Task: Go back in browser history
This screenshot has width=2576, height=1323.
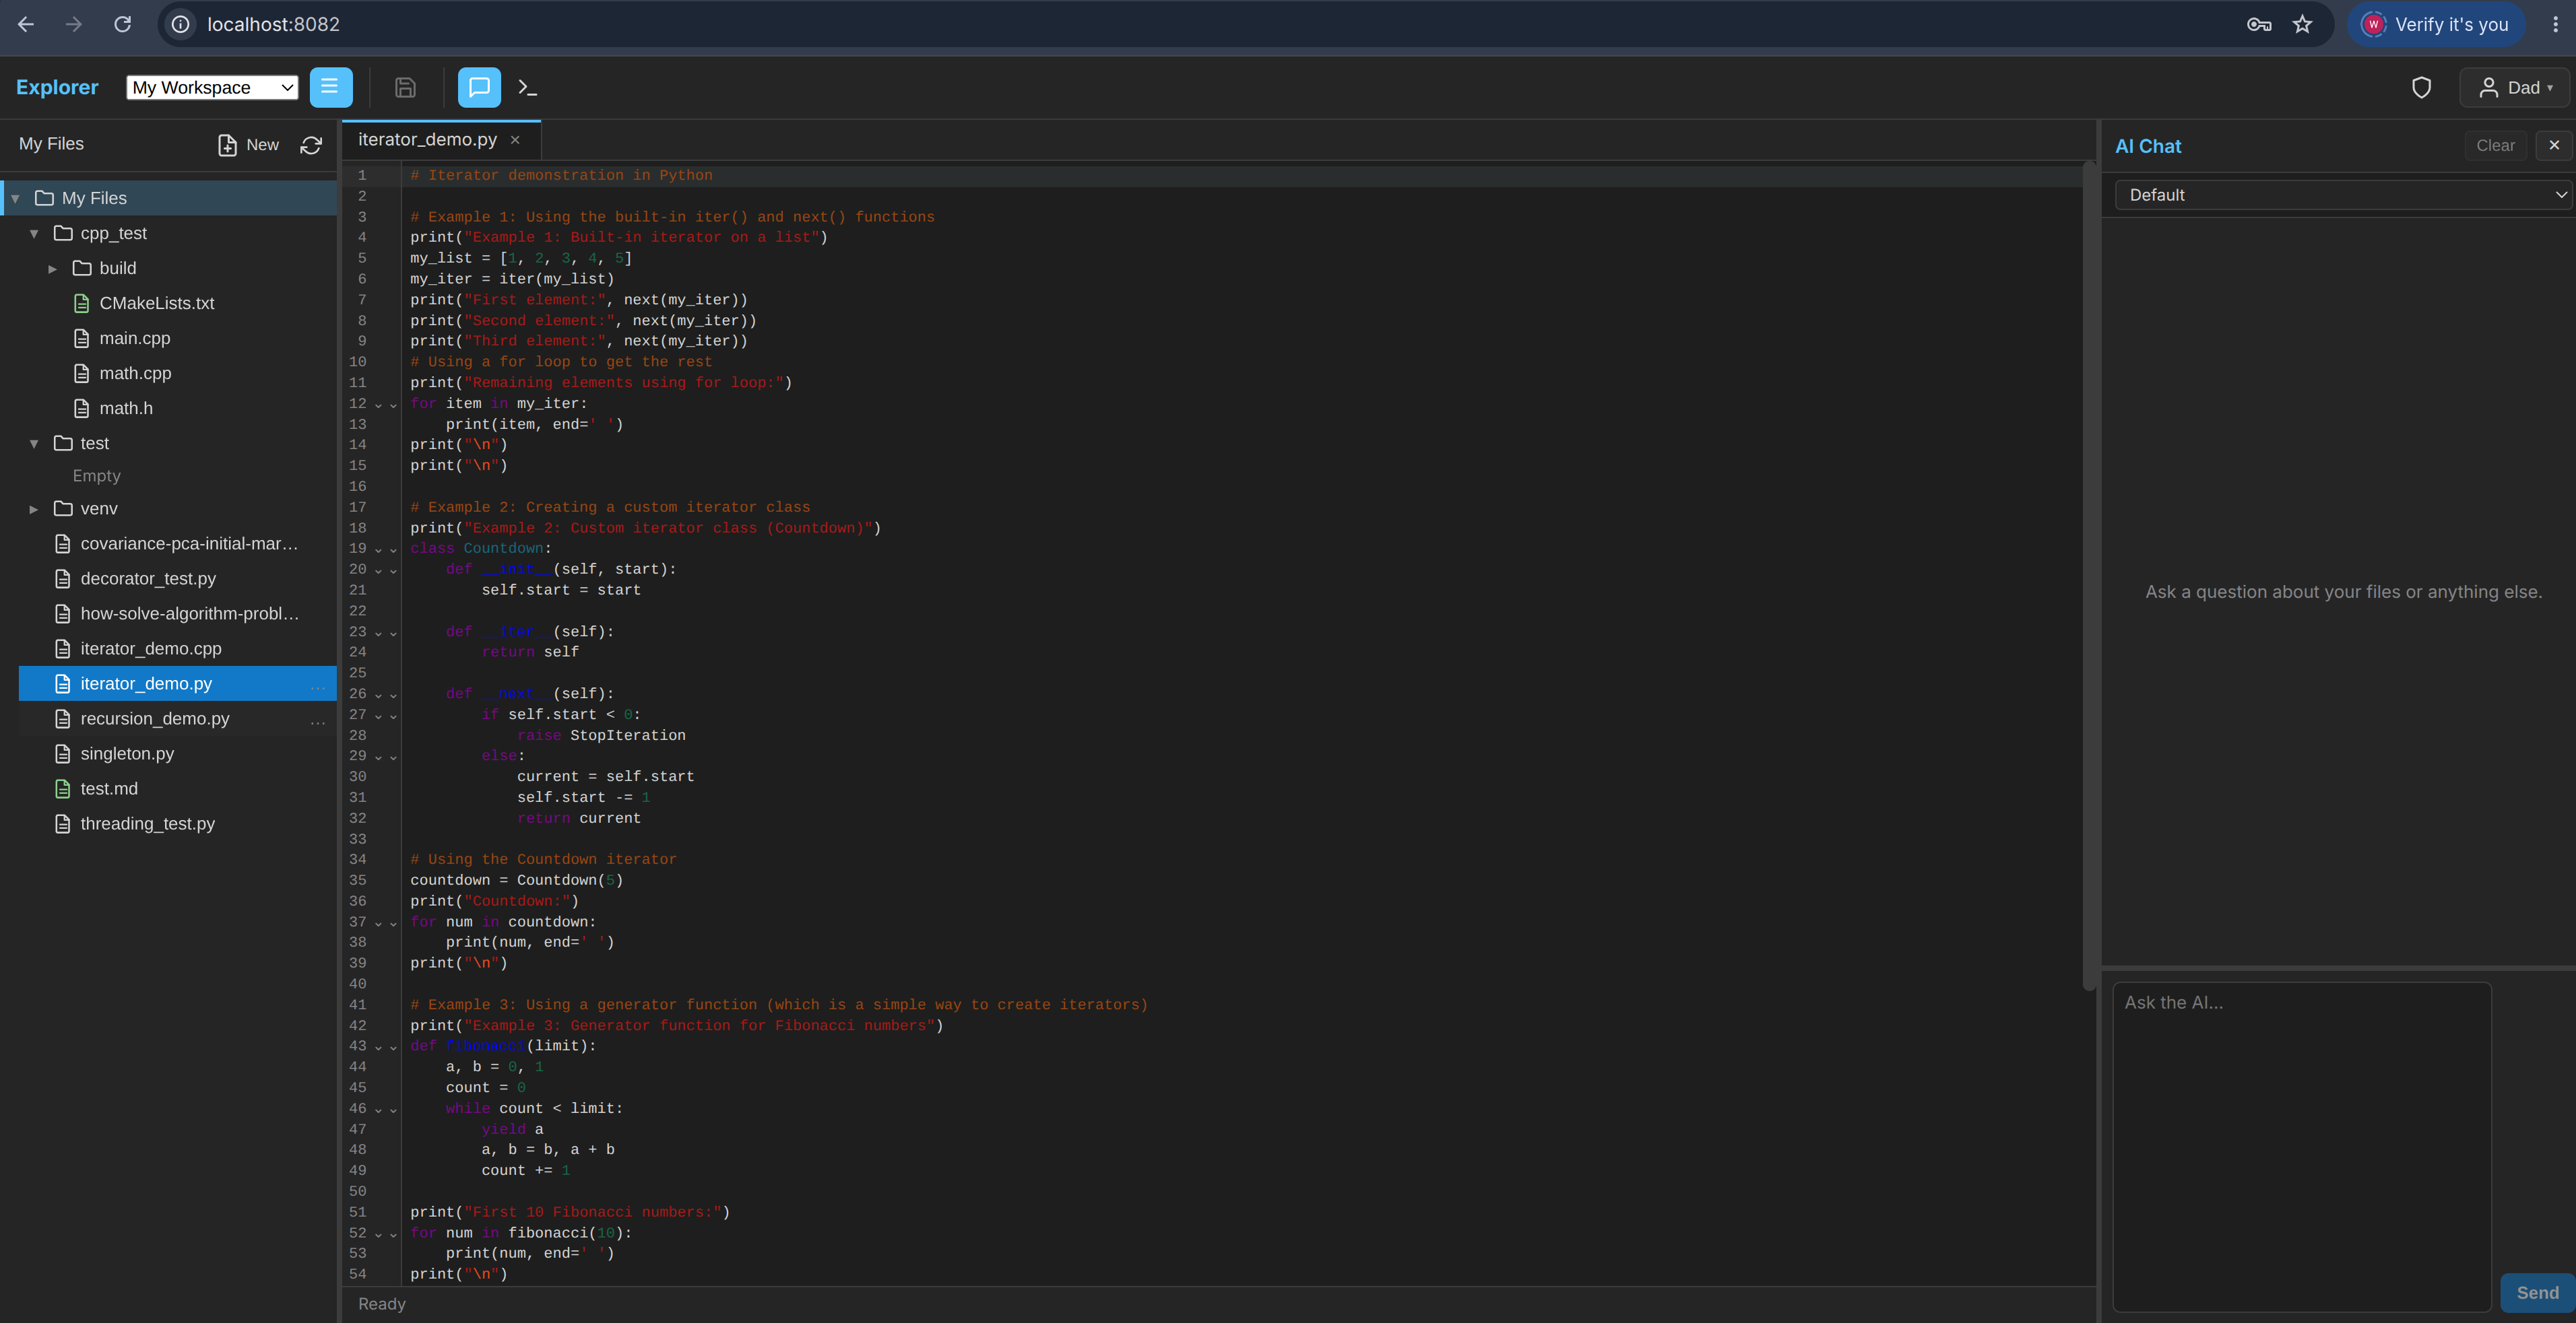Action: point(26,24)
